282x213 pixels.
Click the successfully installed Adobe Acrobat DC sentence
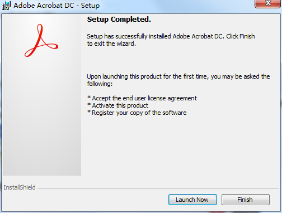(x=171, y=36)
